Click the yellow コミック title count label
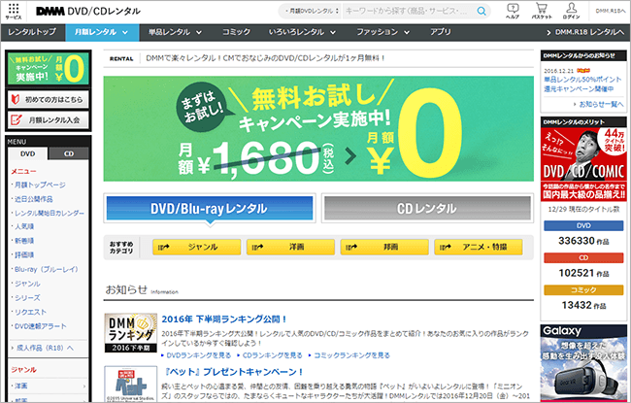The height and width of the screenshot is (403, 631). [583, 290]
